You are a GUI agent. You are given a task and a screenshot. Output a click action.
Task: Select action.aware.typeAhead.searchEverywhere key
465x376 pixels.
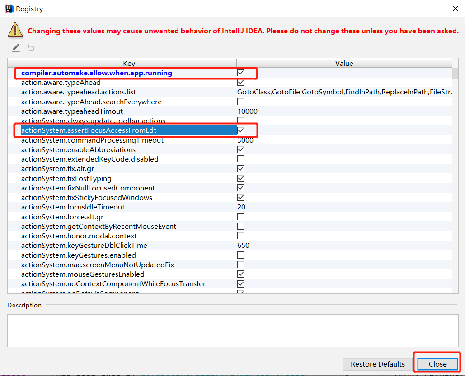click(91, 102)
